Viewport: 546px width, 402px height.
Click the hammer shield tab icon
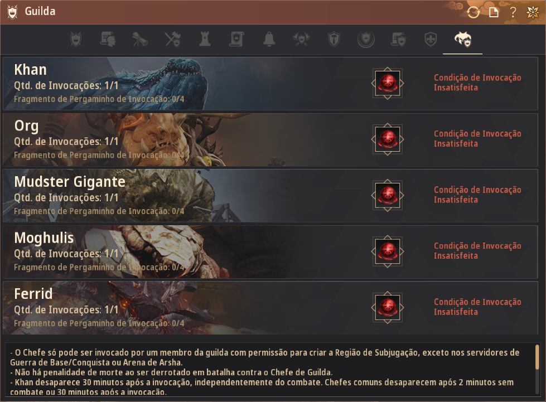coord(334,40)
